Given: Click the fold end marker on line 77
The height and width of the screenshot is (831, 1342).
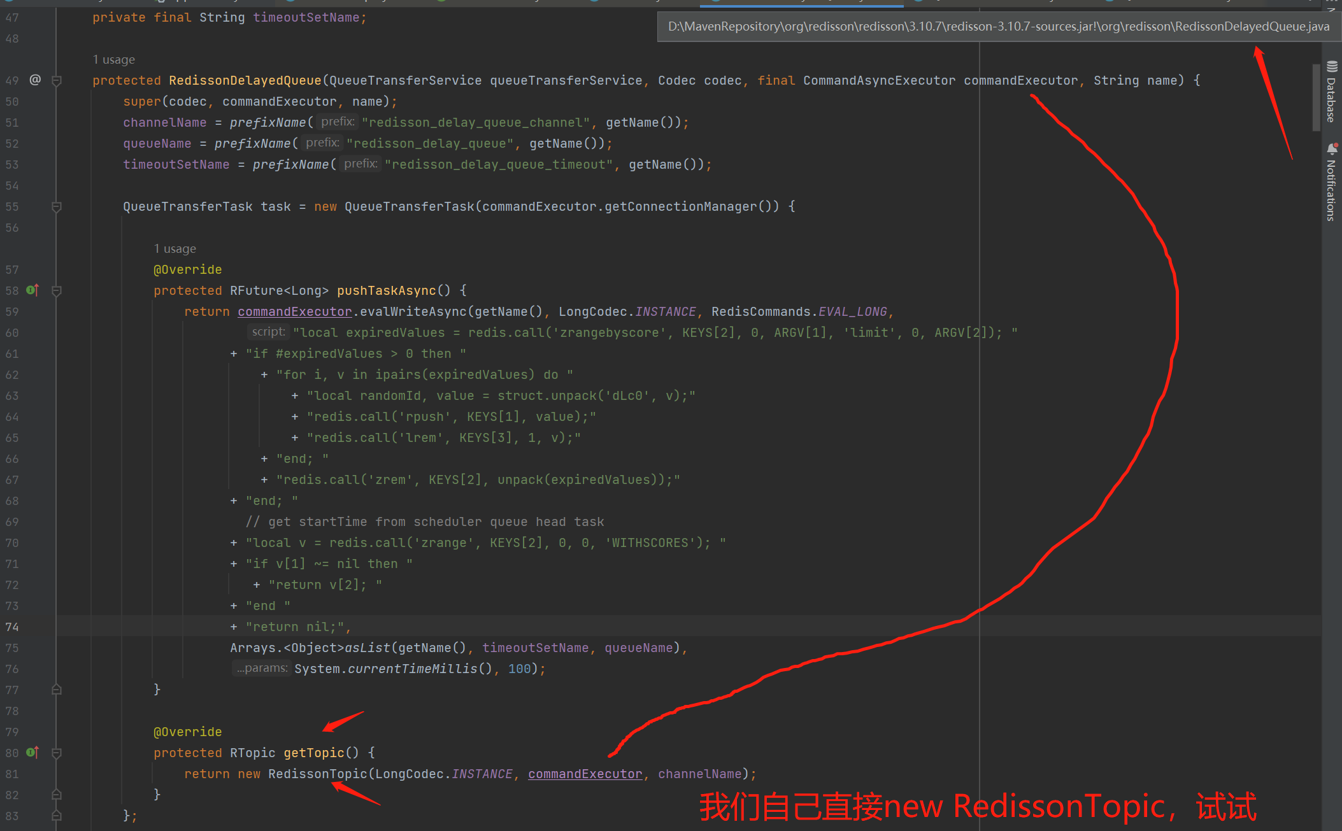Looking at the screenshot, I should point(56,690).
